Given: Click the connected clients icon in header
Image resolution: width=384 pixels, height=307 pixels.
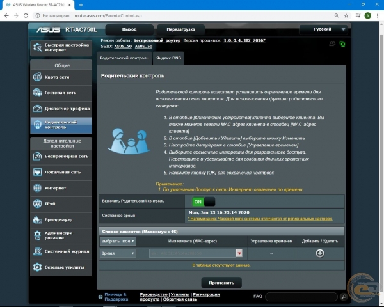Looking at the screenshot, I should [332, 44].
